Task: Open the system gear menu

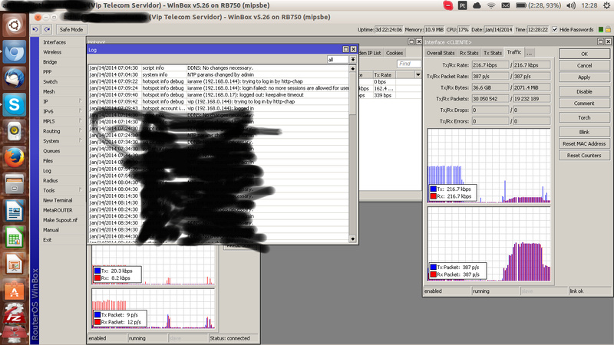Action: pos(606,5)
